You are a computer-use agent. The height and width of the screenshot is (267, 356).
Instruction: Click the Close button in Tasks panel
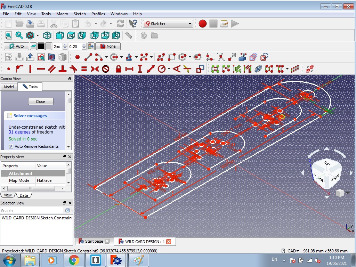pyautogui.click(x=41, y=102)
